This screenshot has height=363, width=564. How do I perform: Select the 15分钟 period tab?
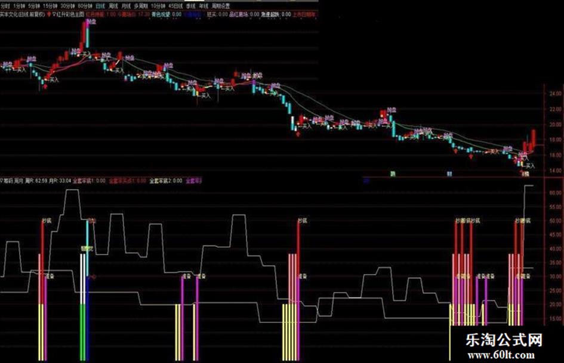point(50,6)
